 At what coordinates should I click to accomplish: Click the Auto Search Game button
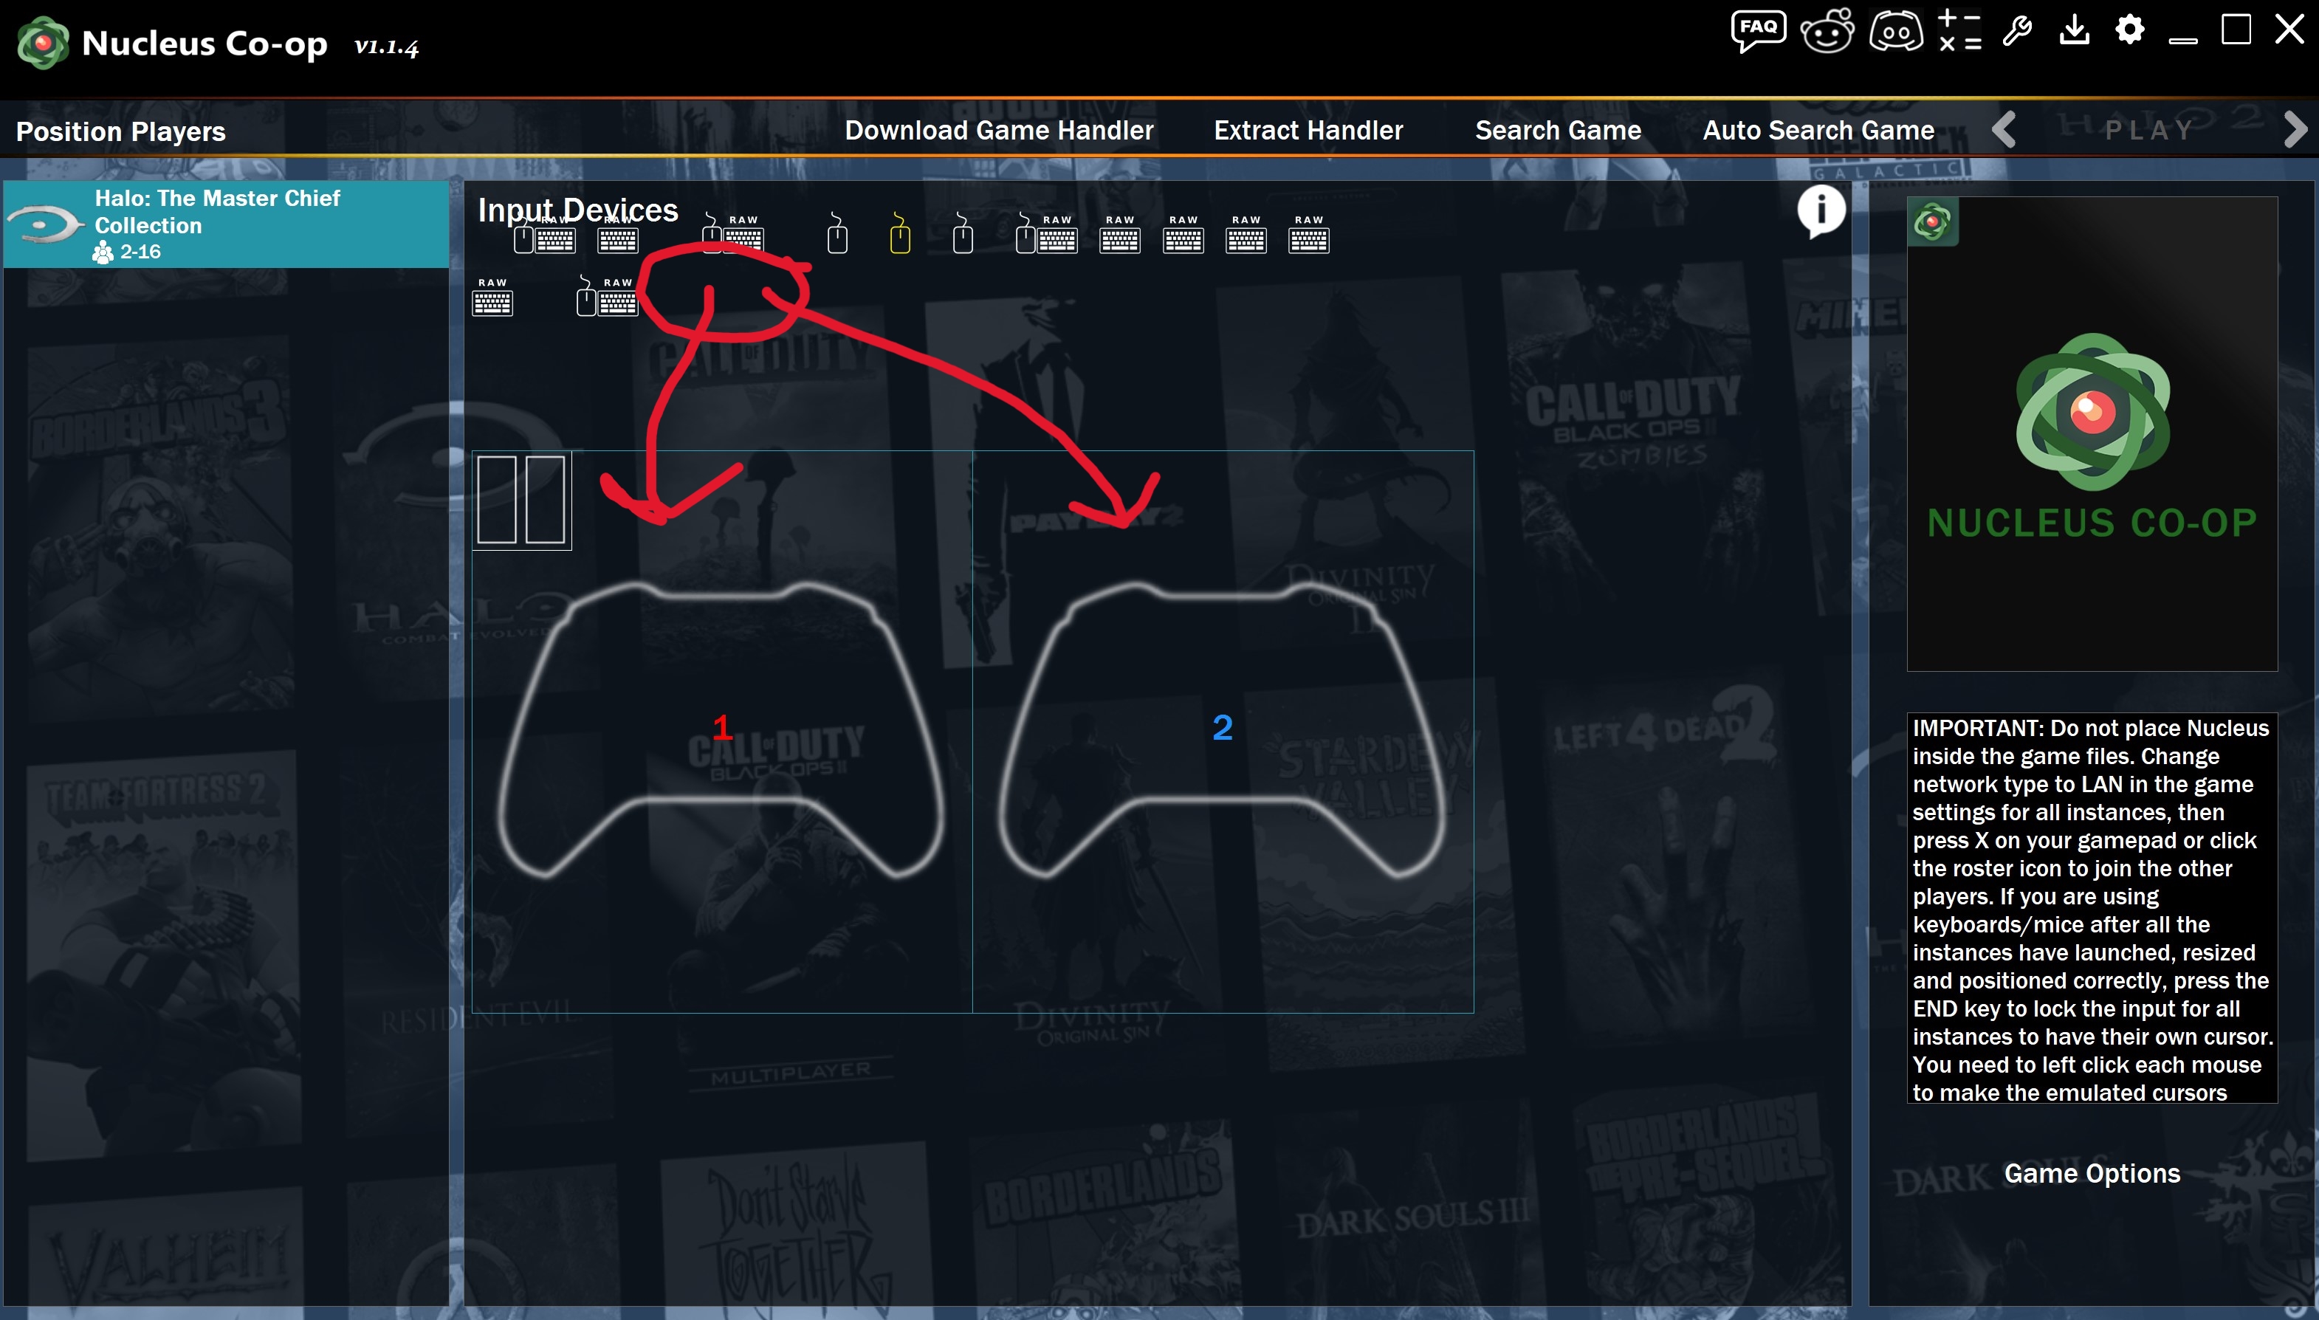1818,131
